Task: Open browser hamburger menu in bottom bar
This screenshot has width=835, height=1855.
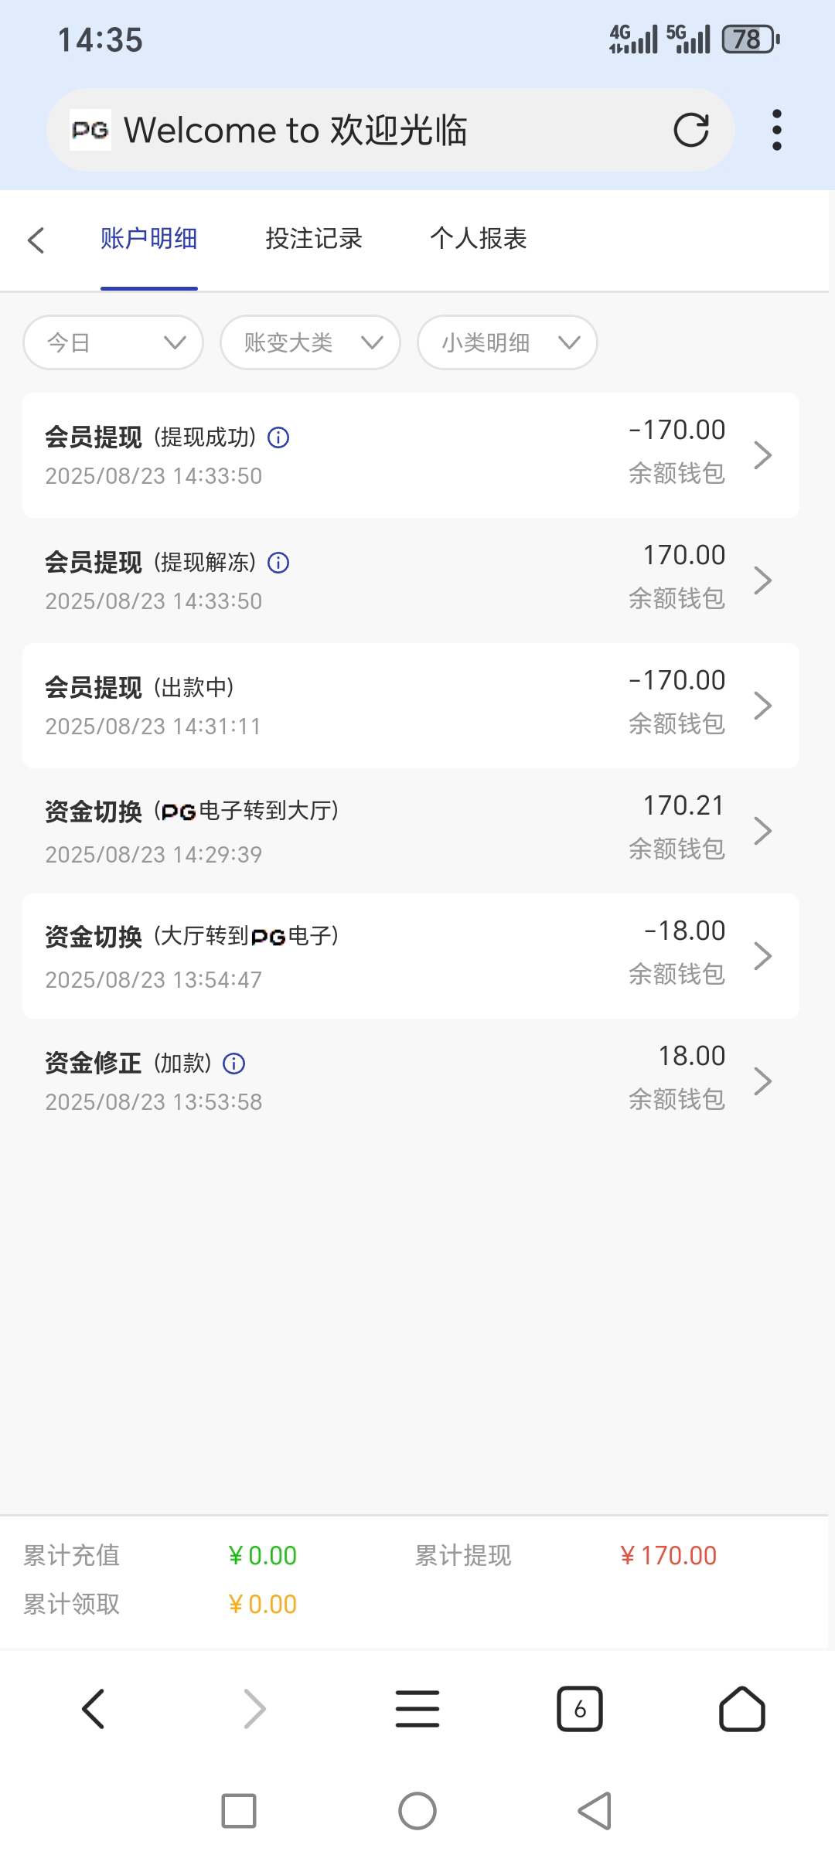Action: (417, 1709)
